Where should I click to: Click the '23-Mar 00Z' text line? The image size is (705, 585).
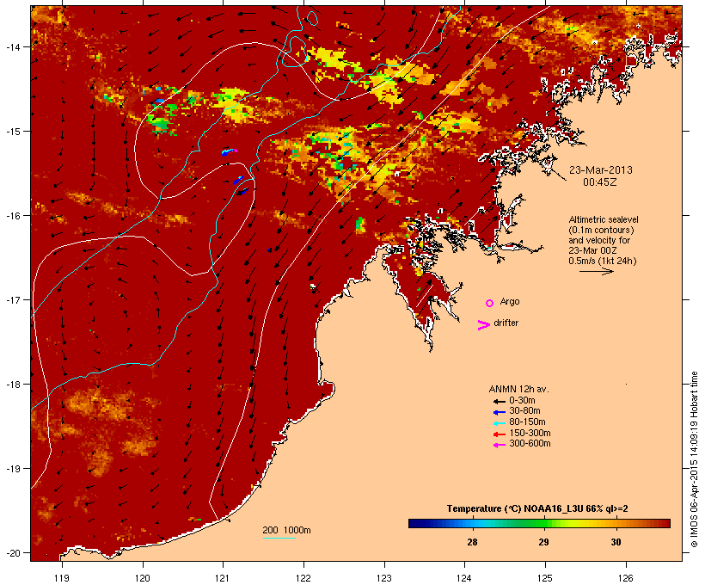point(592,250)
